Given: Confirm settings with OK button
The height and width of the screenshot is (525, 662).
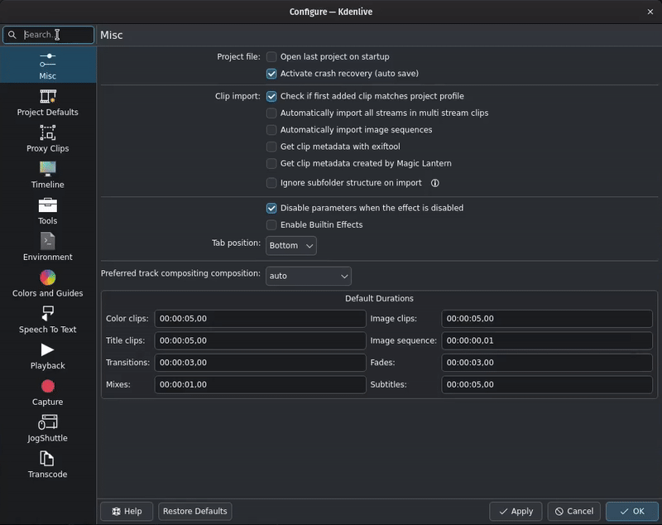Looking at the screenshot, I should tap(632, 511).
